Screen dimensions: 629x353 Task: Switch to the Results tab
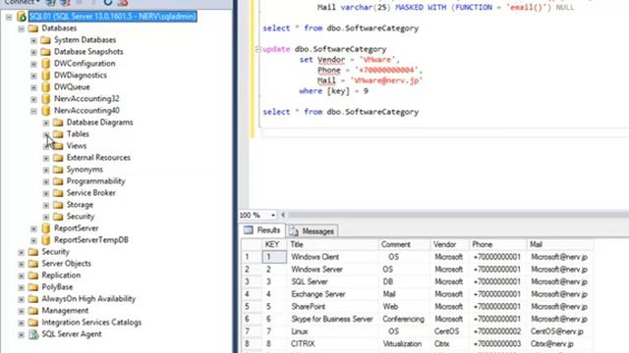pos(262,230)
